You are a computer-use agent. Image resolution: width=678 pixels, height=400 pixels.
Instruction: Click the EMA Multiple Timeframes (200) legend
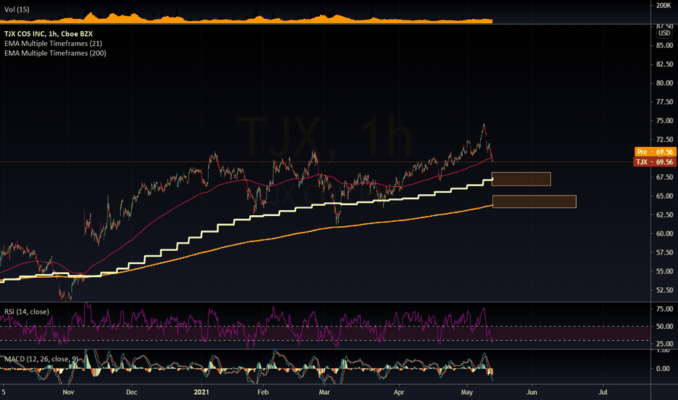[x=55, y=53]
